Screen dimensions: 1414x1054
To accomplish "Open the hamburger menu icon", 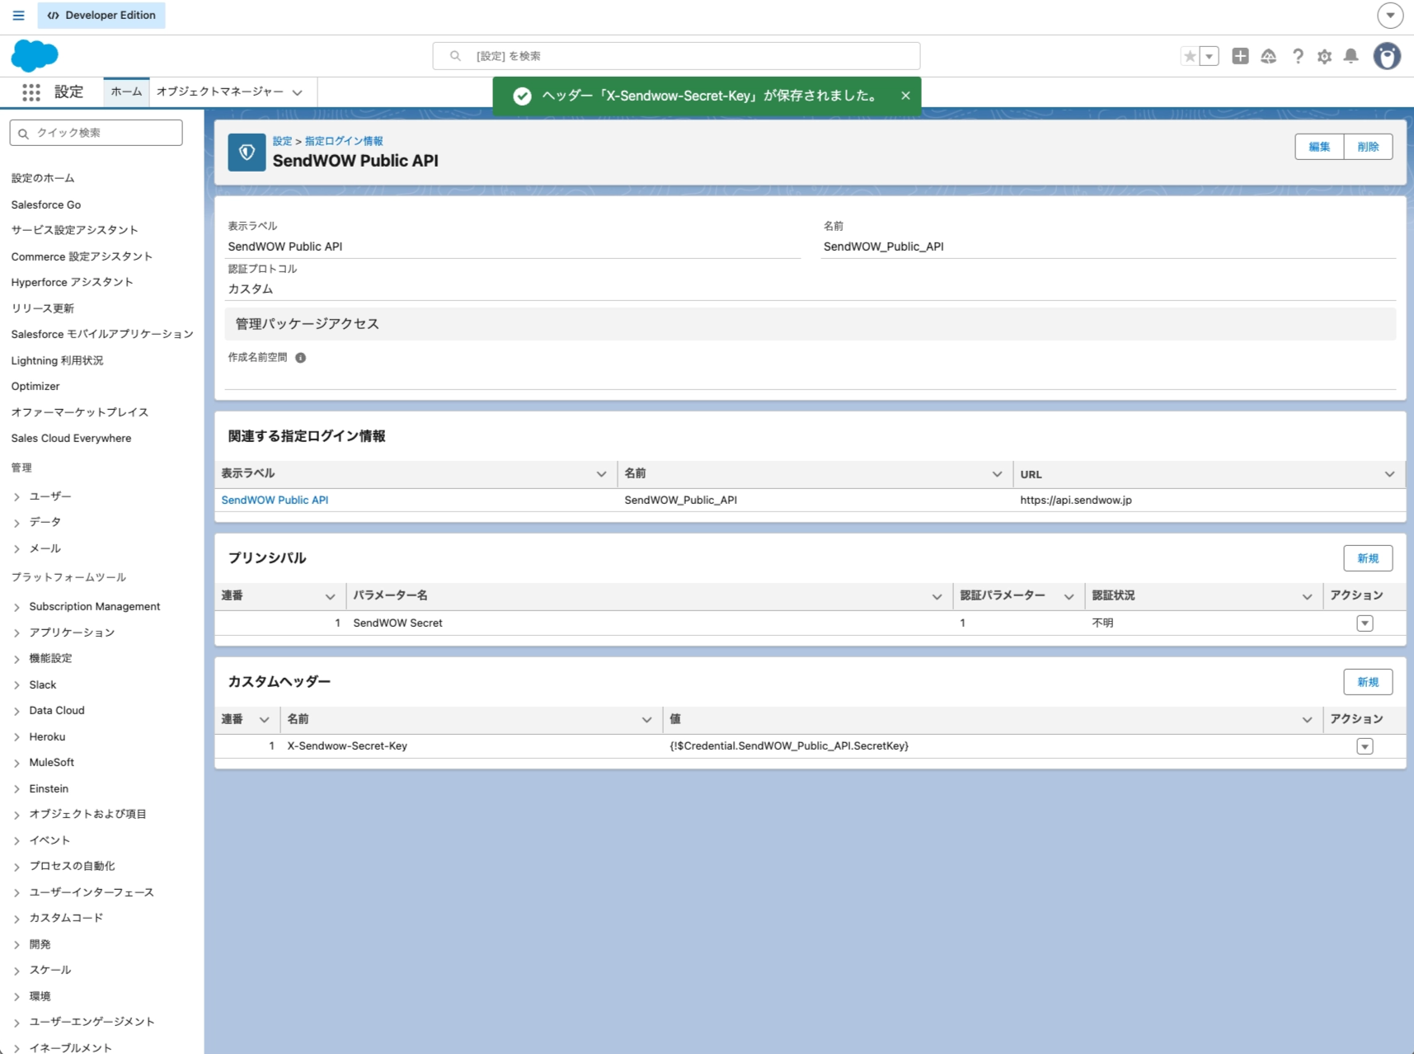I will coord(18,16).
